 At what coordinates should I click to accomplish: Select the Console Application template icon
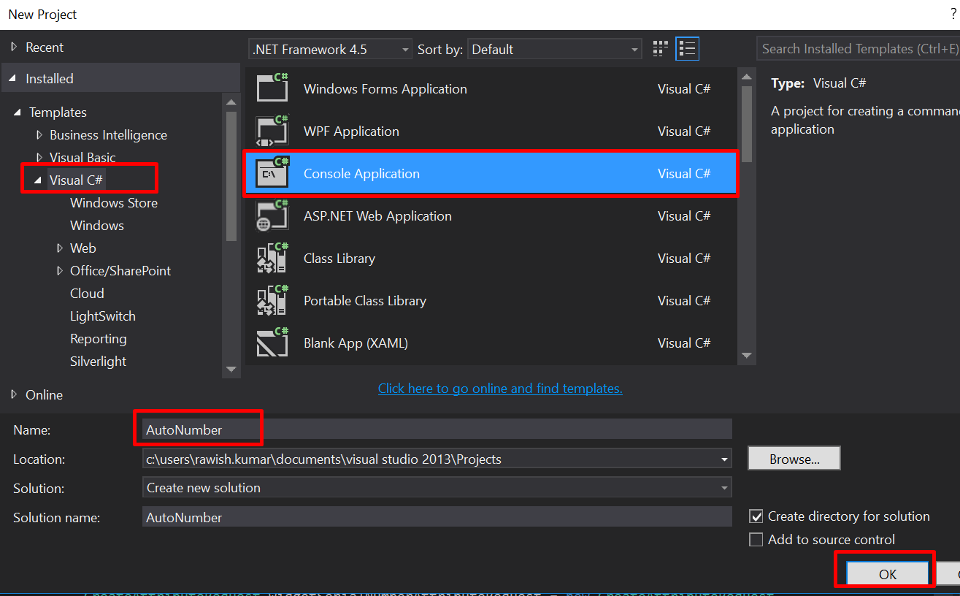(x=272, y=173)
